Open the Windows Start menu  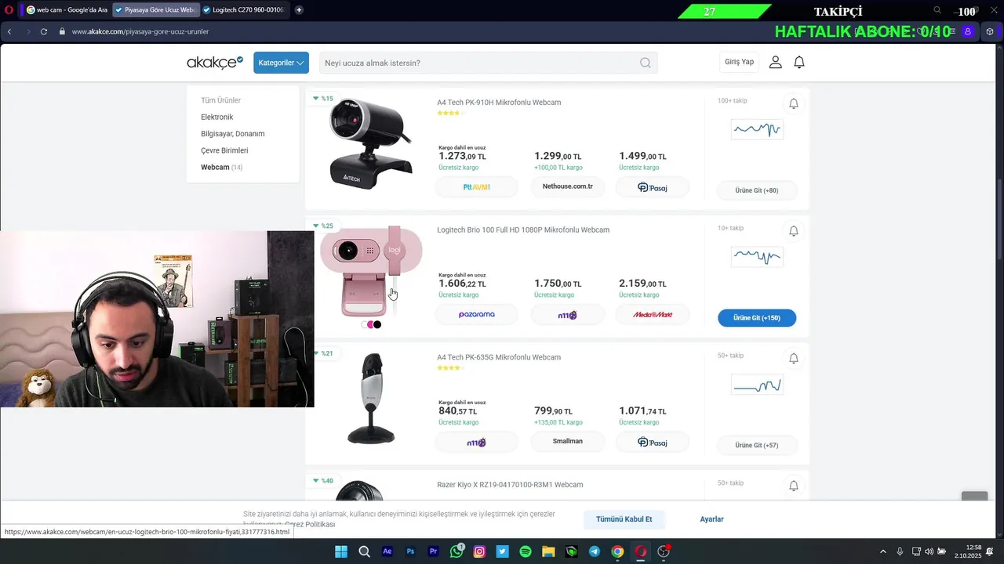tap(341, 551)
